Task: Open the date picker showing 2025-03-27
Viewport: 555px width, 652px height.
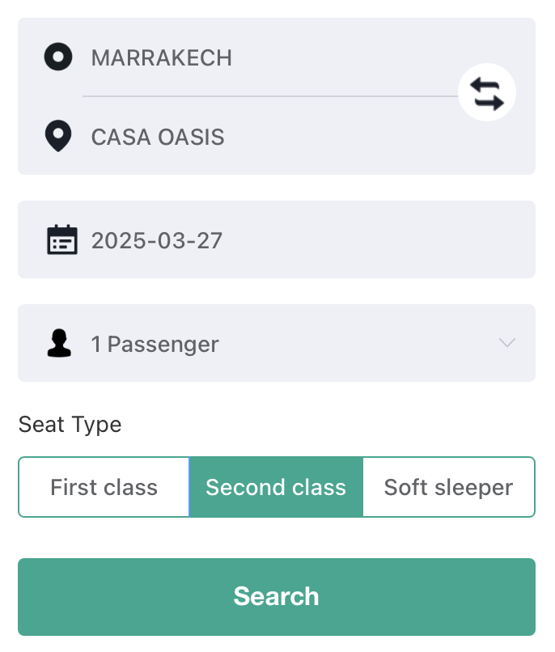Action: pyautogui.click(x=157, y=240)
